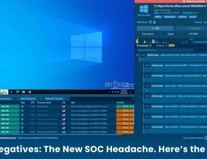The height and width of the screenshot is (159, 207).
Task: Click the first icon next to Indicators
Action: 151,22
